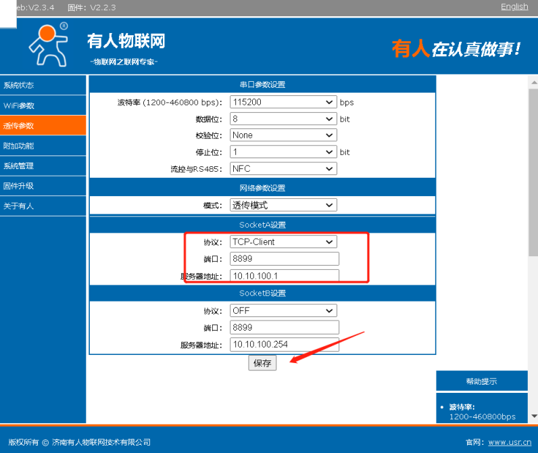This screenshot has height=453, width=538.
Task: Click the SocketA server address field
Action: coord(284,276)
